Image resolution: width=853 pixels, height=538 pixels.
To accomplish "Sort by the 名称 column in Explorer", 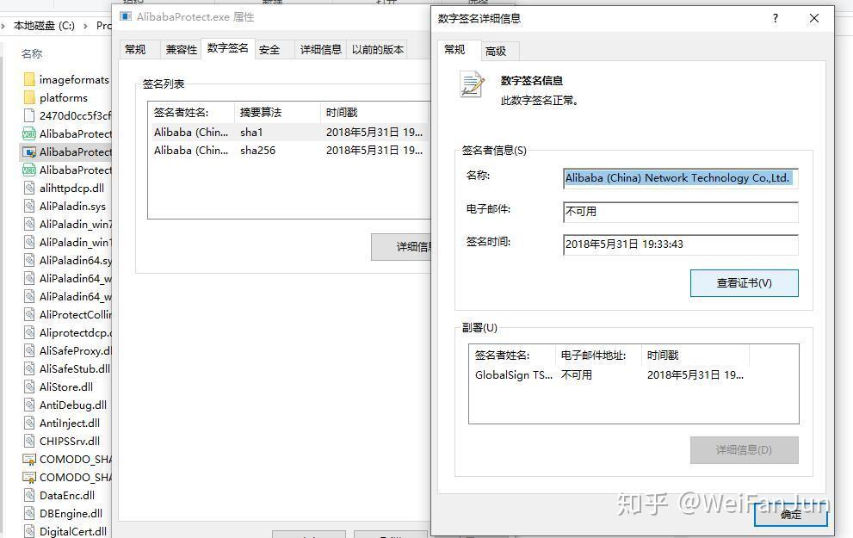I will click(32, 54).
